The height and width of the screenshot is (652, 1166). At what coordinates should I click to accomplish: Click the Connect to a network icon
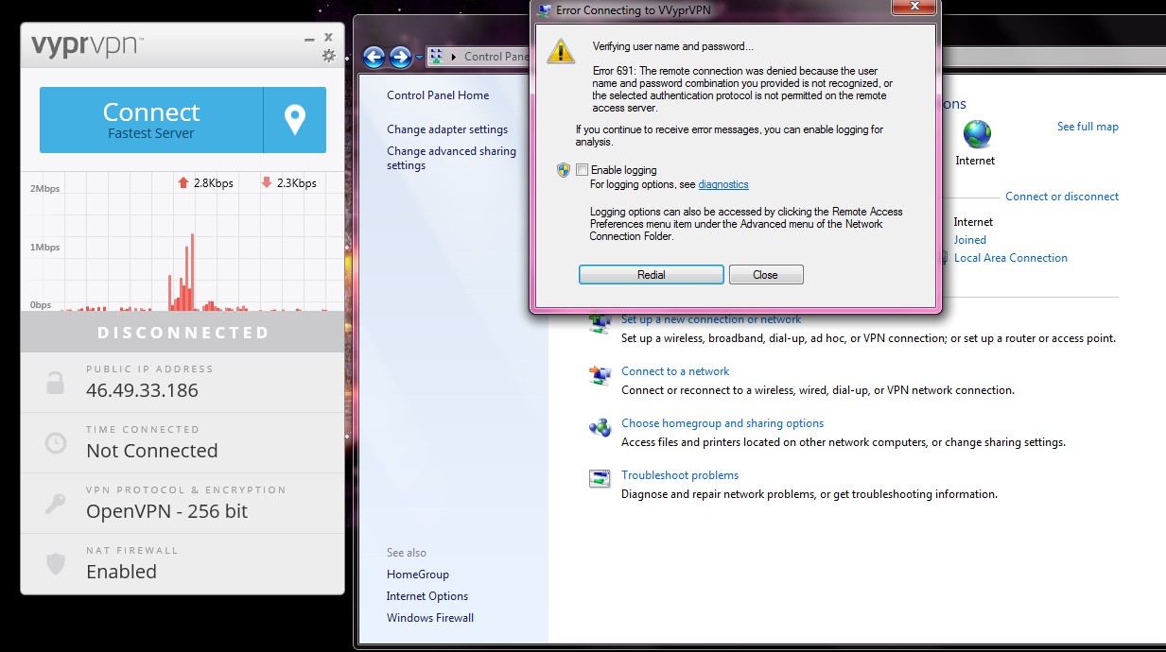click(600, 375)
